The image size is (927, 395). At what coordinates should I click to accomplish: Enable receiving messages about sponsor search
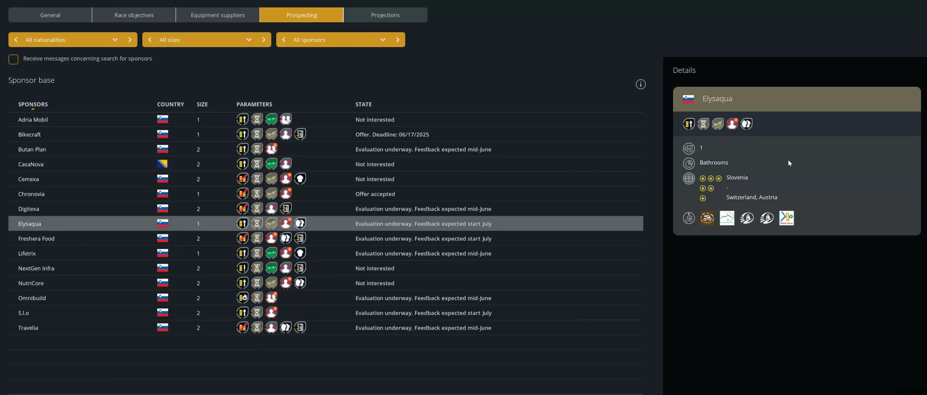(13, 59)
